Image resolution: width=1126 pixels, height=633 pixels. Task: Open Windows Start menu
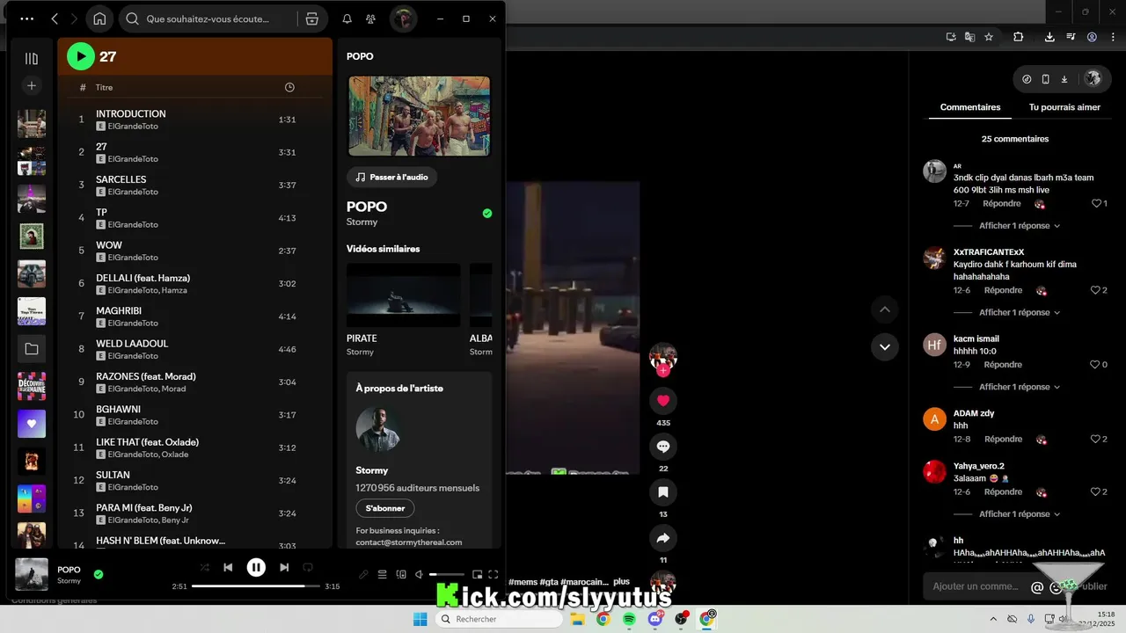(x=420, y=619)
